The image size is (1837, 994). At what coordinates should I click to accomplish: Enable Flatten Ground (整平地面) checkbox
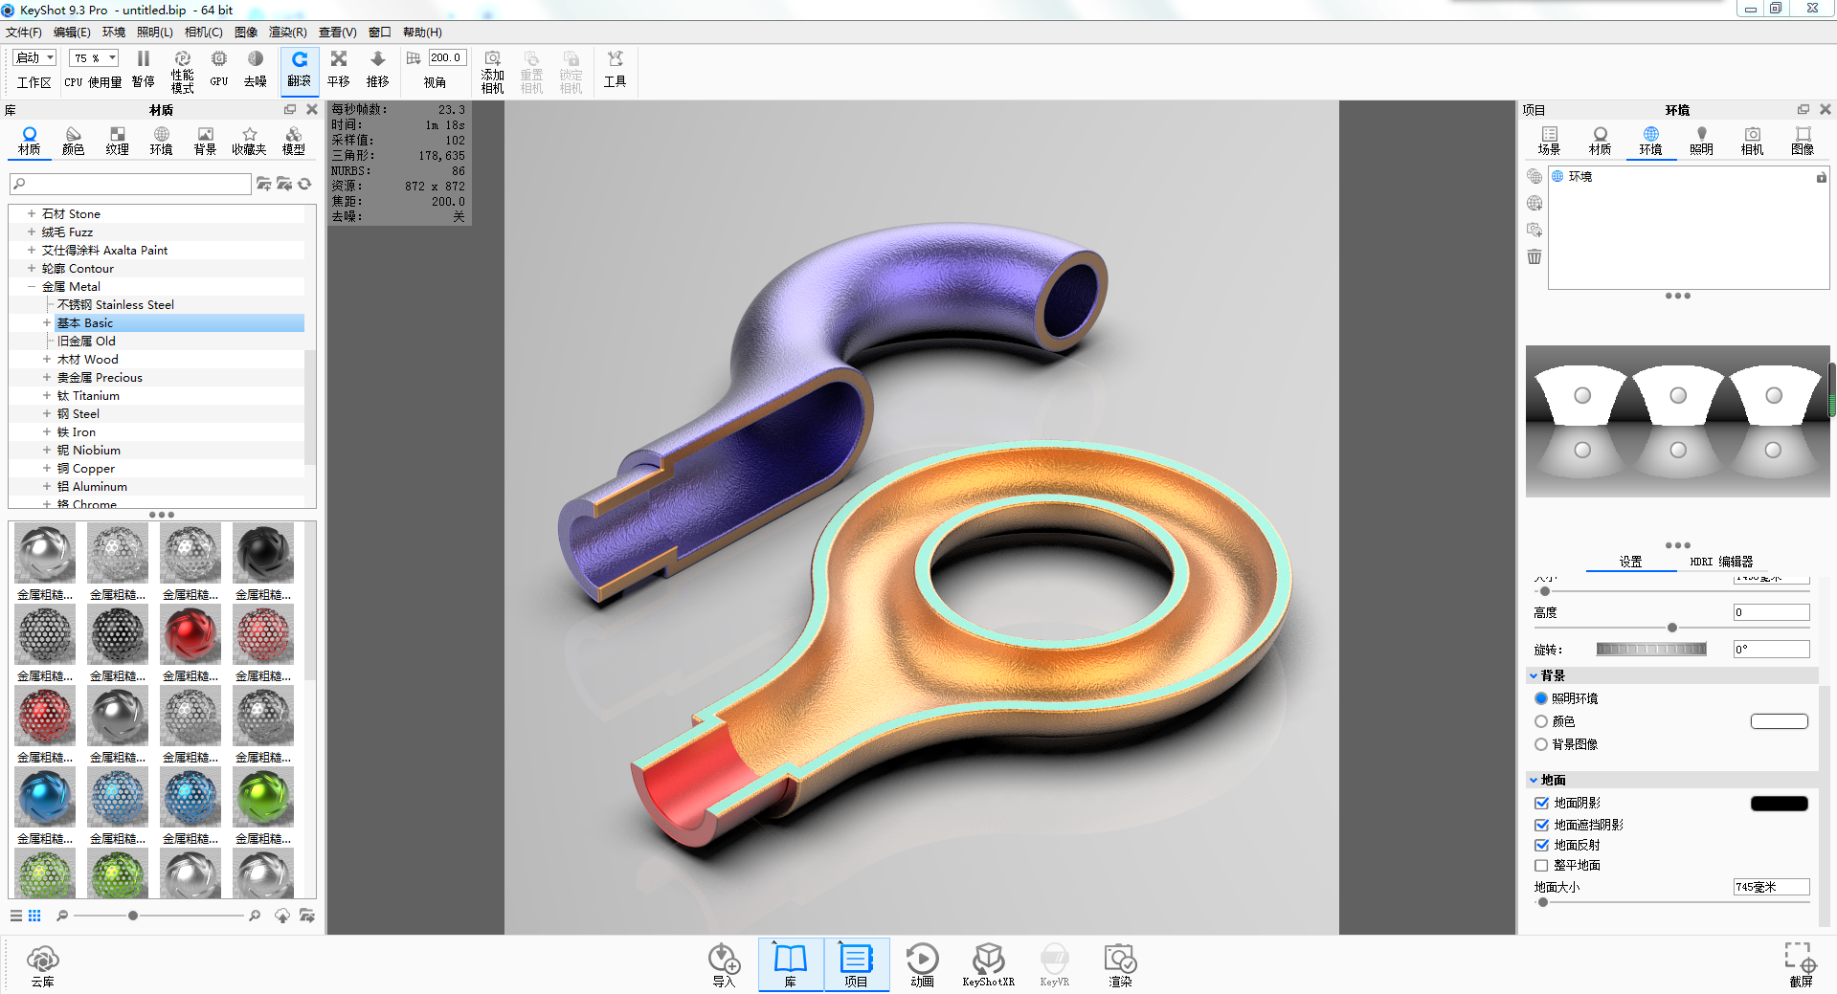1541,866
